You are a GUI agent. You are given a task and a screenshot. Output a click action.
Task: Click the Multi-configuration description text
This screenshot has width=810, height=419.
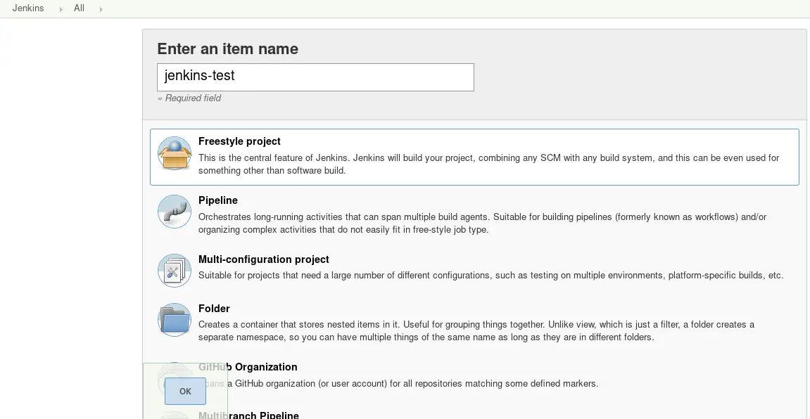[491, 275]
